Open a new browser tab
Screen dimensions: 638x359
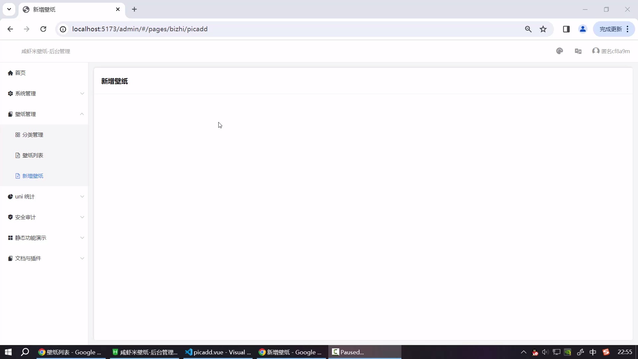pyautogui.click(x=134, y=9)
